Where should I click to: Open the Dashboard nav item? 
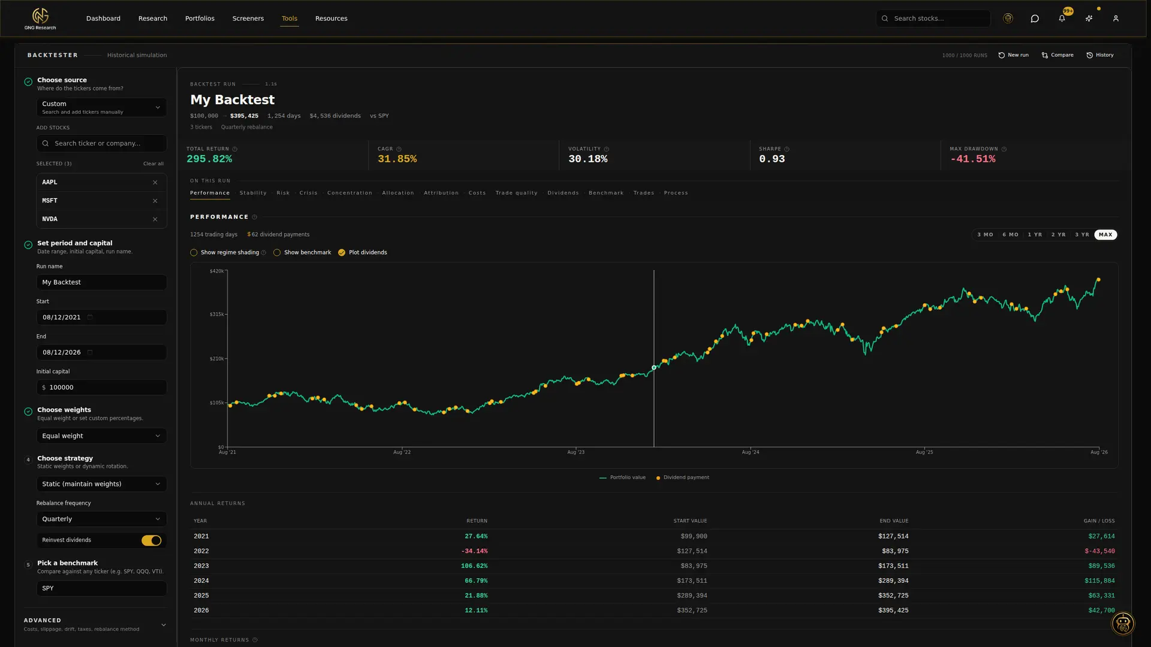tap(103, 19)
